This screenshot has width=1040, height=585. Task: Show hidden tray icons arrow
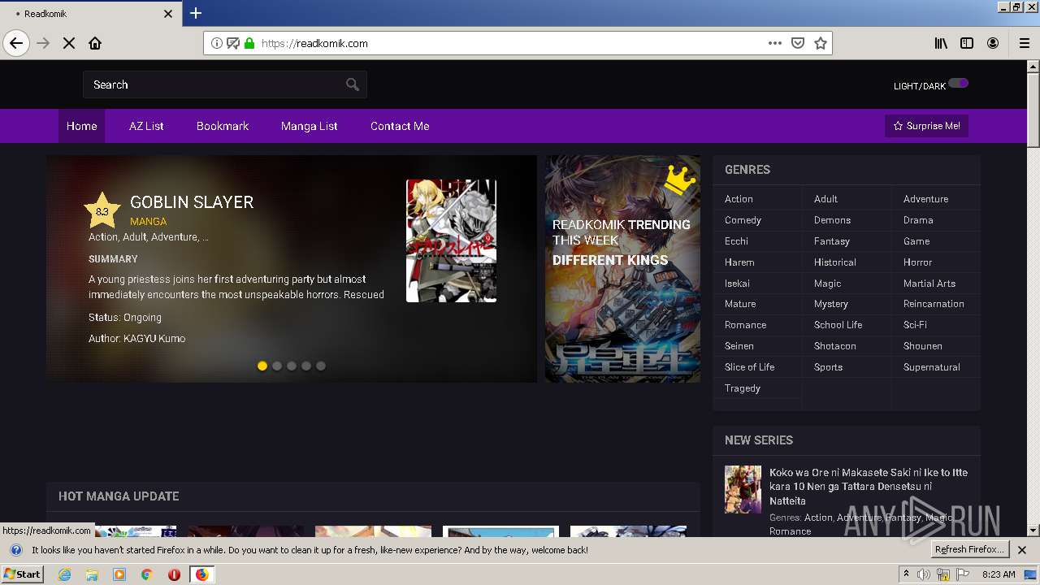tap(906, 574)
